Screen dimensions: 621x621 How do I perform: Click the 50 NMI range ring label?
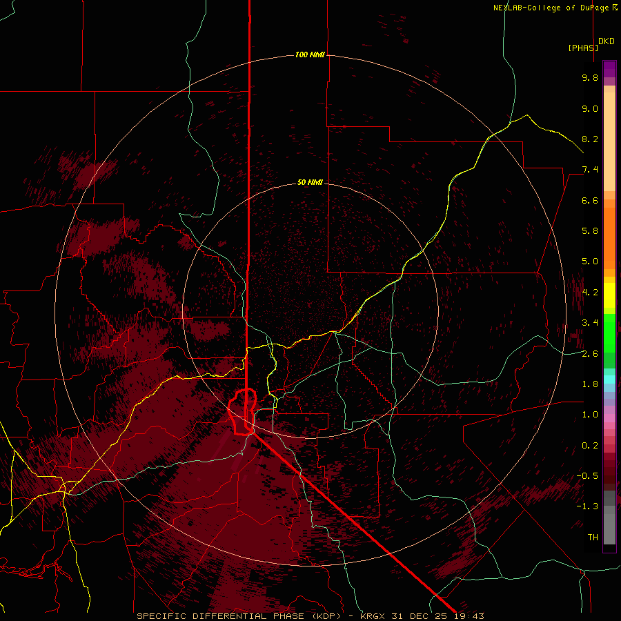(310, 182)
